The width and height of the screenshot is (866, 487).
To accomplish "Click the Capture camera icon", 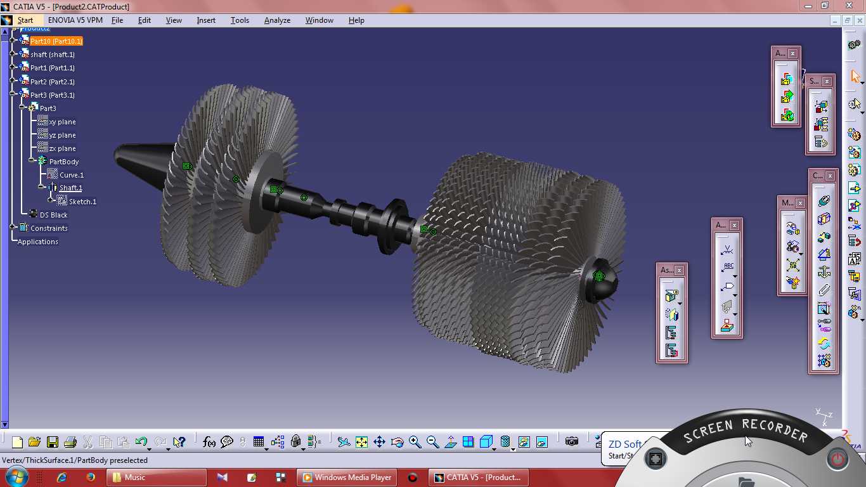I will 572,442.
